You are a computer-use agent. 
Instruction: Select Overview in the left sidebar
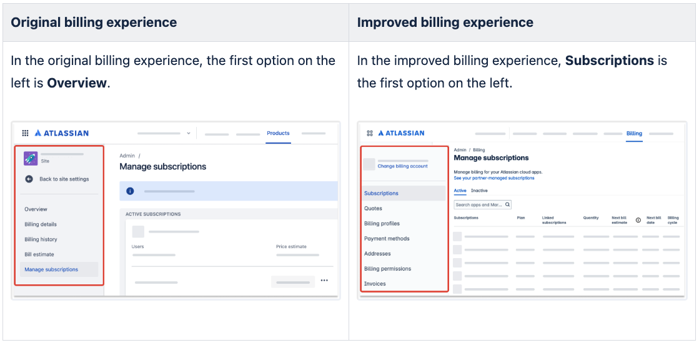pos(36,209)
